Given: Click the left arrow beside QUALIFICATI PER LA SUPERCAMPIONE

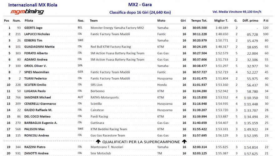Looking at the screenshot, I should [98, 141].
